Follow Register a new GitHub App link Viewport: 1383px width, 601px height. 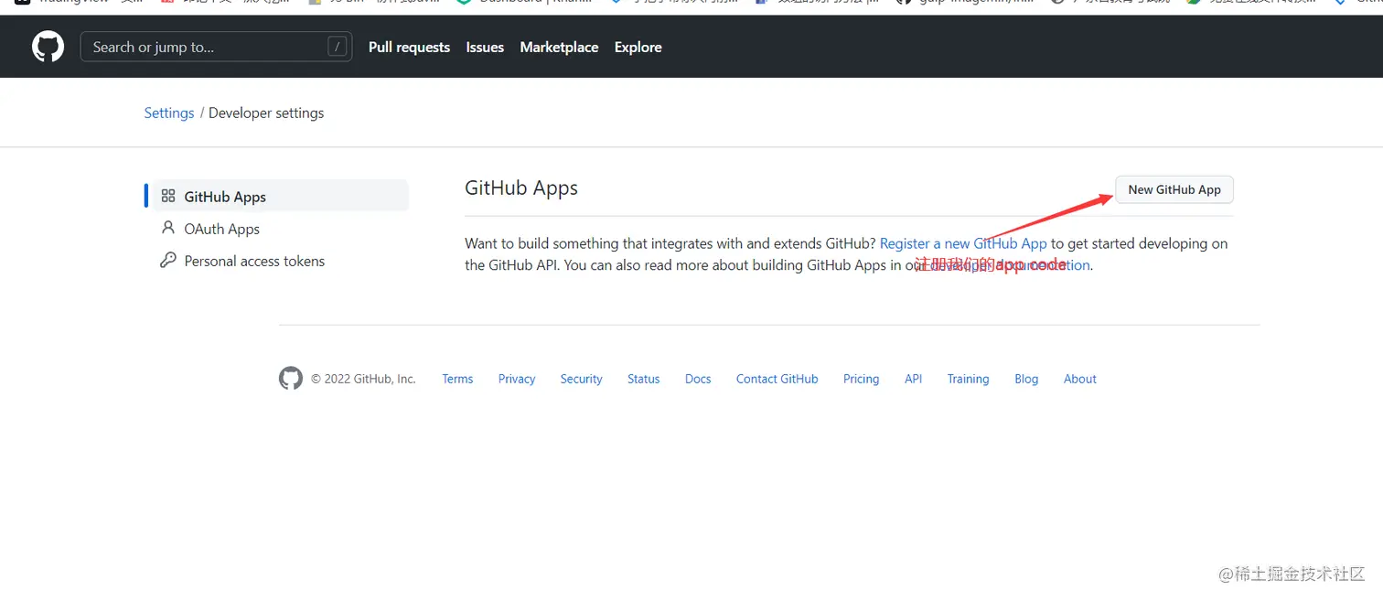pyautogui.click(x=963, y=243)
